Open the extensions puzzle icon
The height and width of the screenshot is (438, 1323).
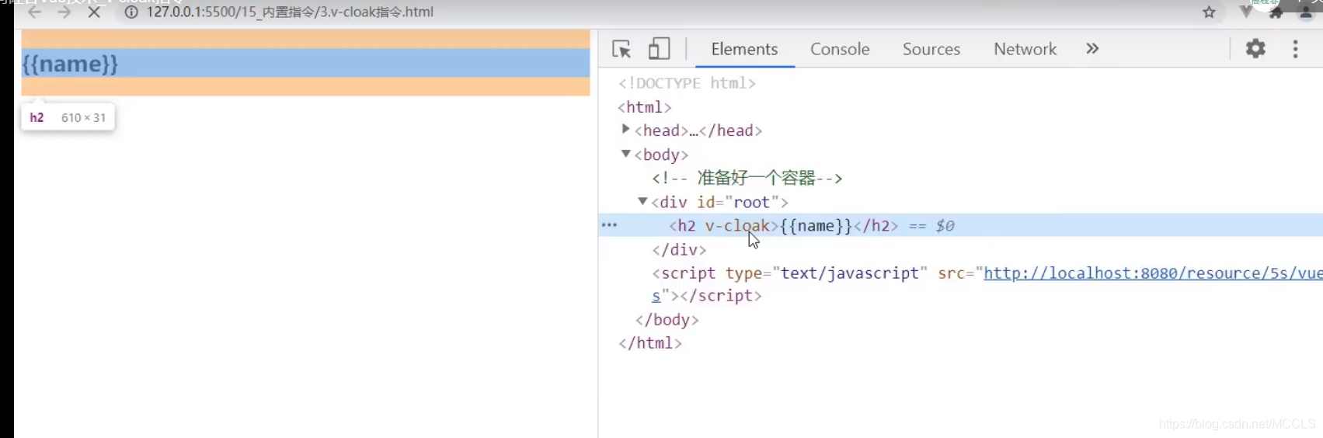tap(1276, 12)
